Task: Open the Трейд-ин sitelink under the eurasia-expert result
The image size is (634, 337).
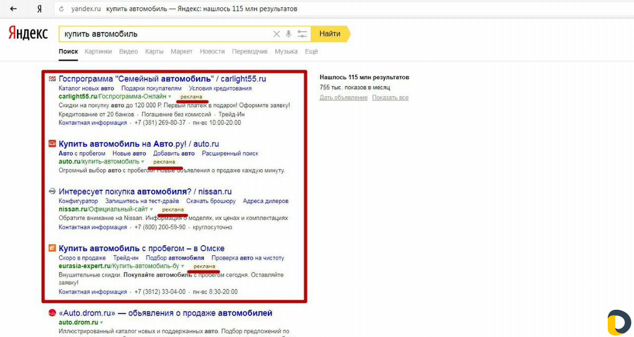Action: click(x=126, y=258)
